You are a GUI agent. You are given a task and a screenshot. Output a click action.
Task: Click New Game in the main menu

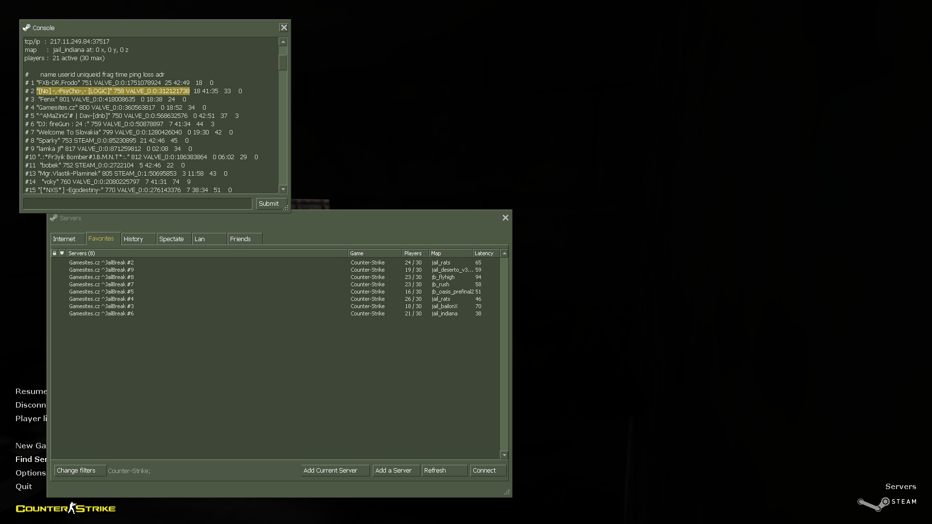(31, 446)
